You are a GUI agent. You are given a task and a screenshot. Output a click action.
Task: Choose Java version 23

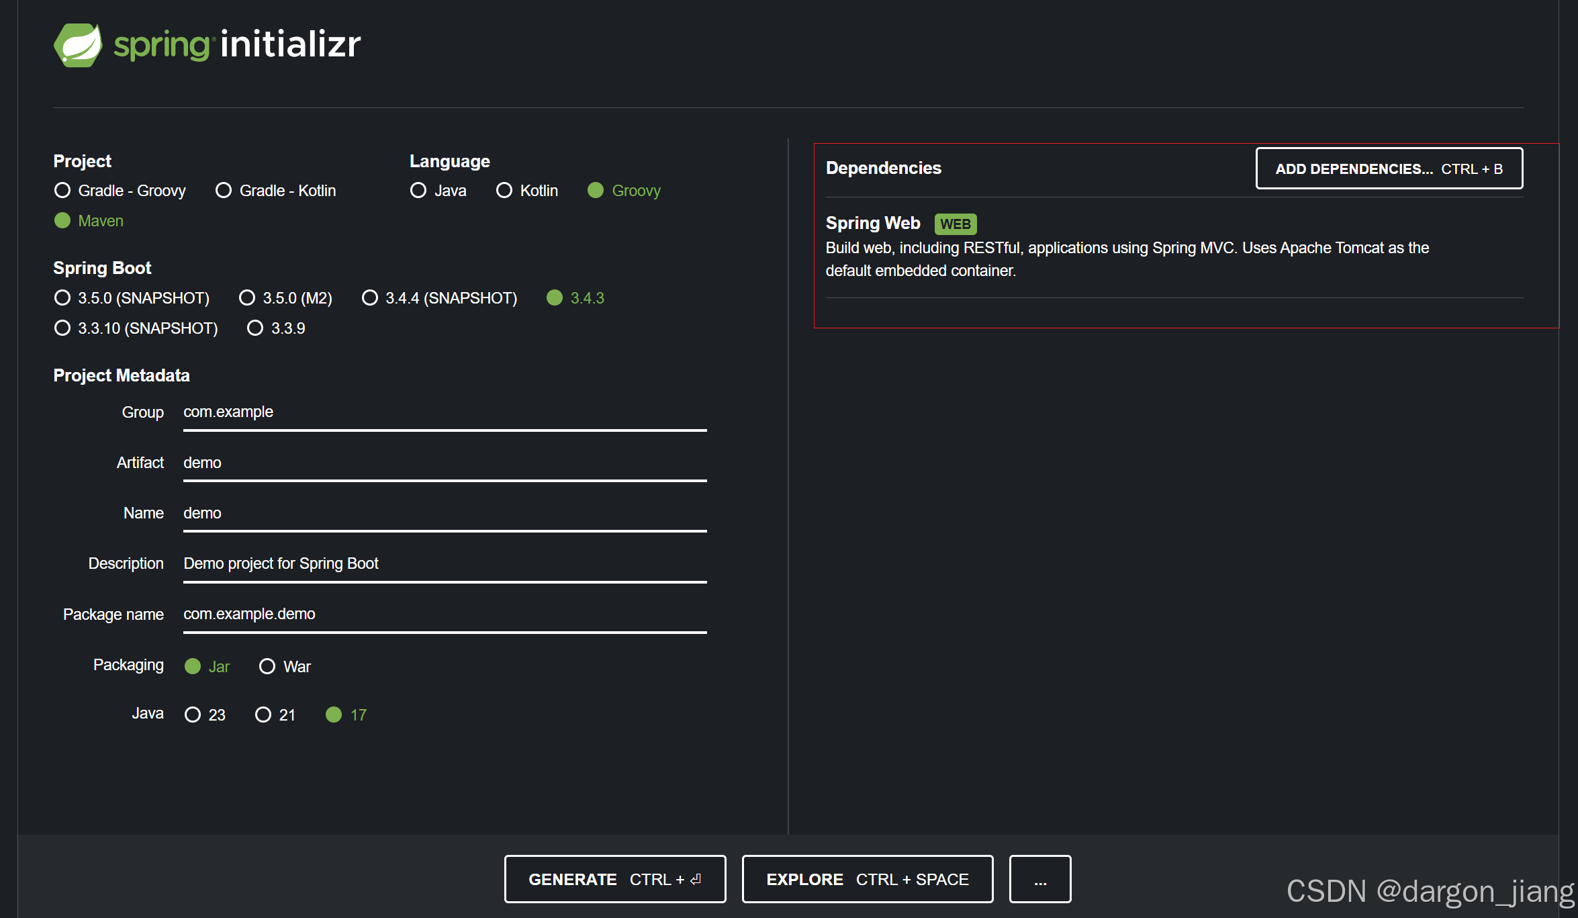(x=193, y=715)
